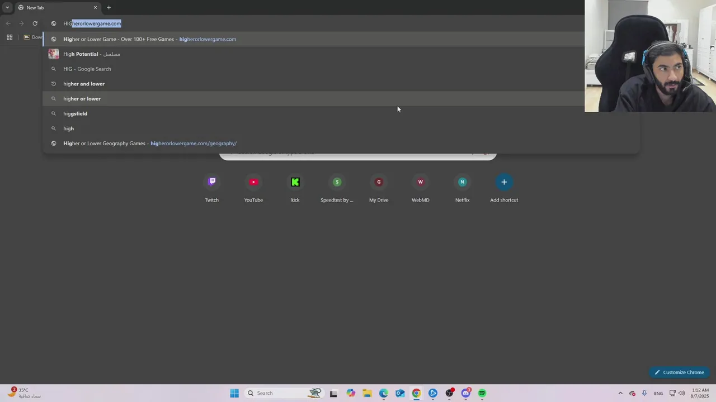This screenshot has width=716, height=402.
Task: Reload the page with refresh icon
Action: pyautogui.click(x=35, y=23)
